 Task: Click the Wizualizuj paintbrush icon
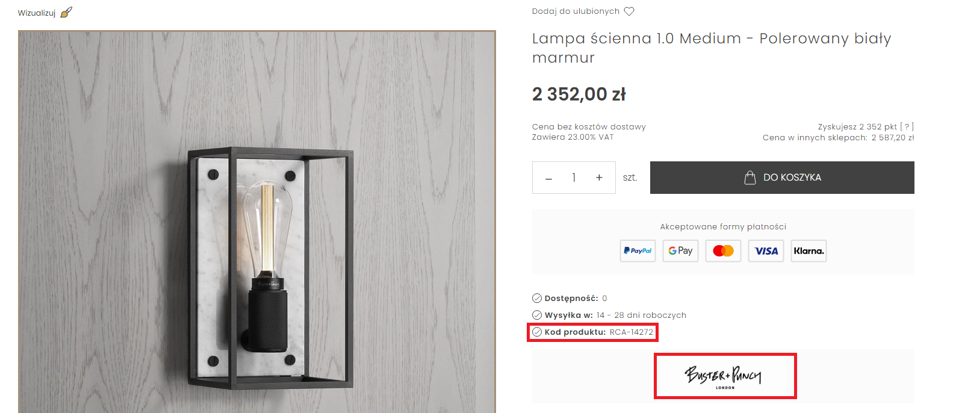coord(67,12)
